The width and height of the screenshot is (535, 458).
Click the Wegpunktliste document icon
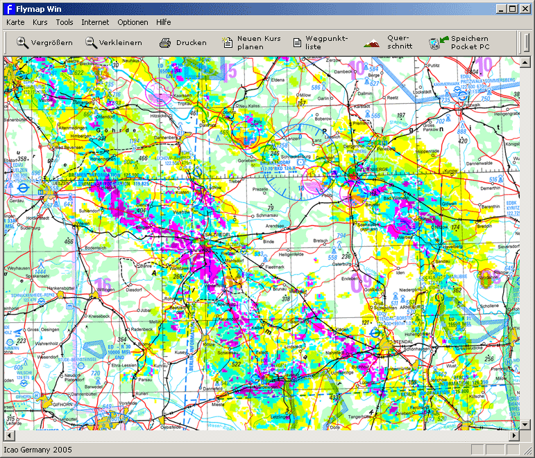[x=297, y=42]
